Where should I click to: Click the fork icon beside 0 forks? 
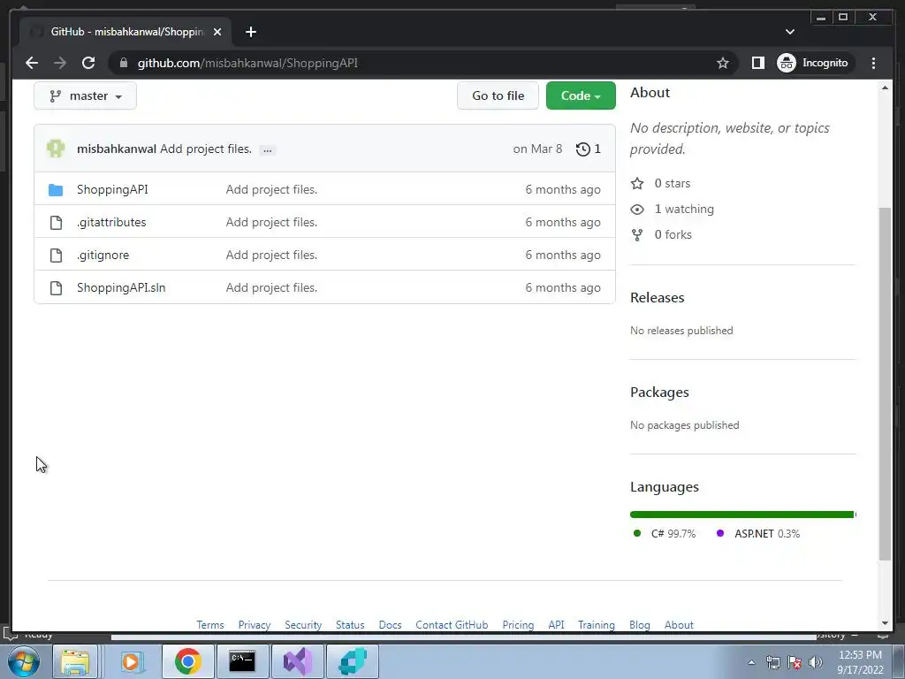point(637,235)
